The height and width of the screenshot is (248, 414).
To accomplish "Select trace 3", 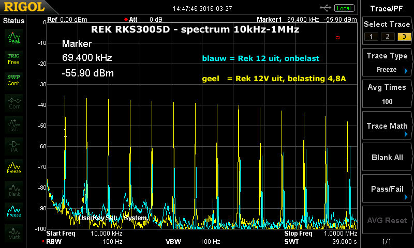I will (404, 37).
